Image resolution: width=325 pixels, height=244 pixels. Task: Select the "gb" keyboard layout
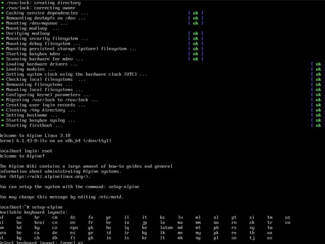pos(91,228)
